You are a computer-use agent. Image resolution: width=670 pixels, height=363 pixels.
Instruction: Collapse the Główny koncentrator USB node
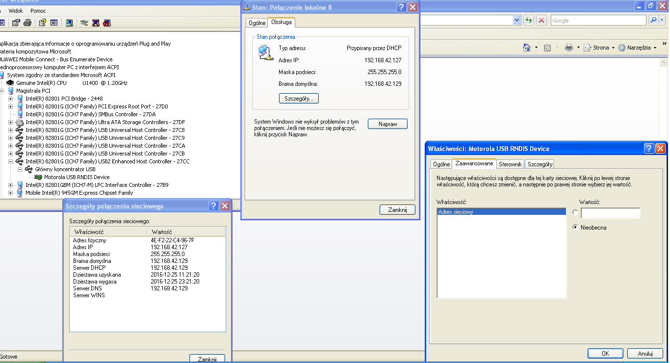click(x=20, y=169)
